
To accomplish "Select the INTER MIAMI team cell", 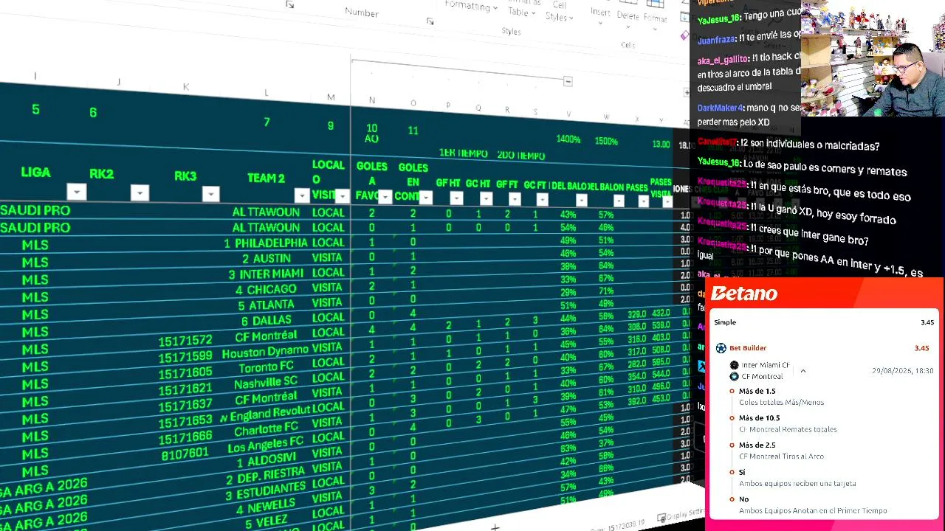I will (x=266, y=274).
